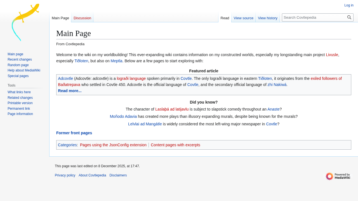
Task: Open the Former front pages link
Action: [74, 133]
